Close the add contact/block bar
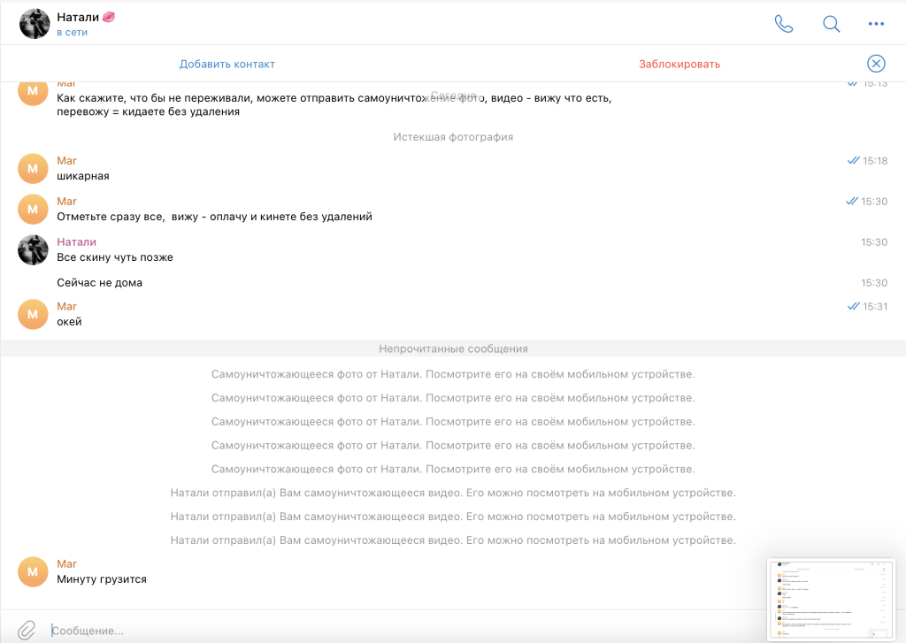 (875, 63)
